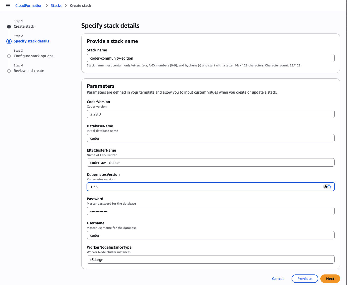The image size is (347, 285).
Task: Click the Password input field
Action: [211, 211]
